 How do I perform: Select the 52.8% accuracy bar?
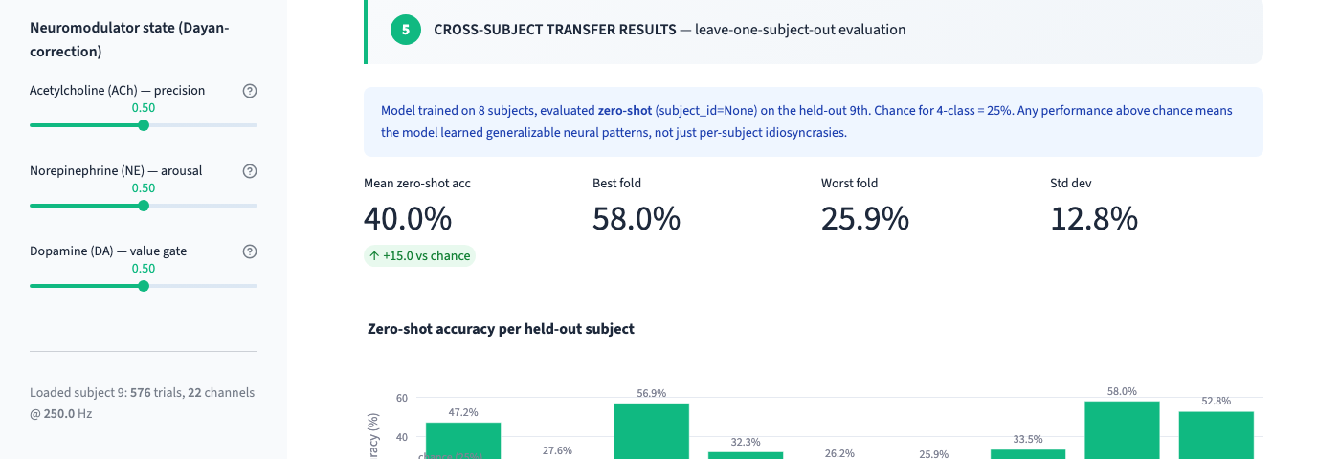1216,435
